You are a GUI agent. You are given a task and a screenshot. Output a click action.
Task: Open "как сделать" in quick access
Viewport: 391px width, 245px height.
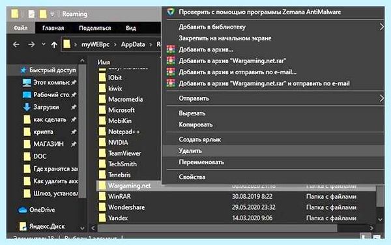[x=50, y=119]
